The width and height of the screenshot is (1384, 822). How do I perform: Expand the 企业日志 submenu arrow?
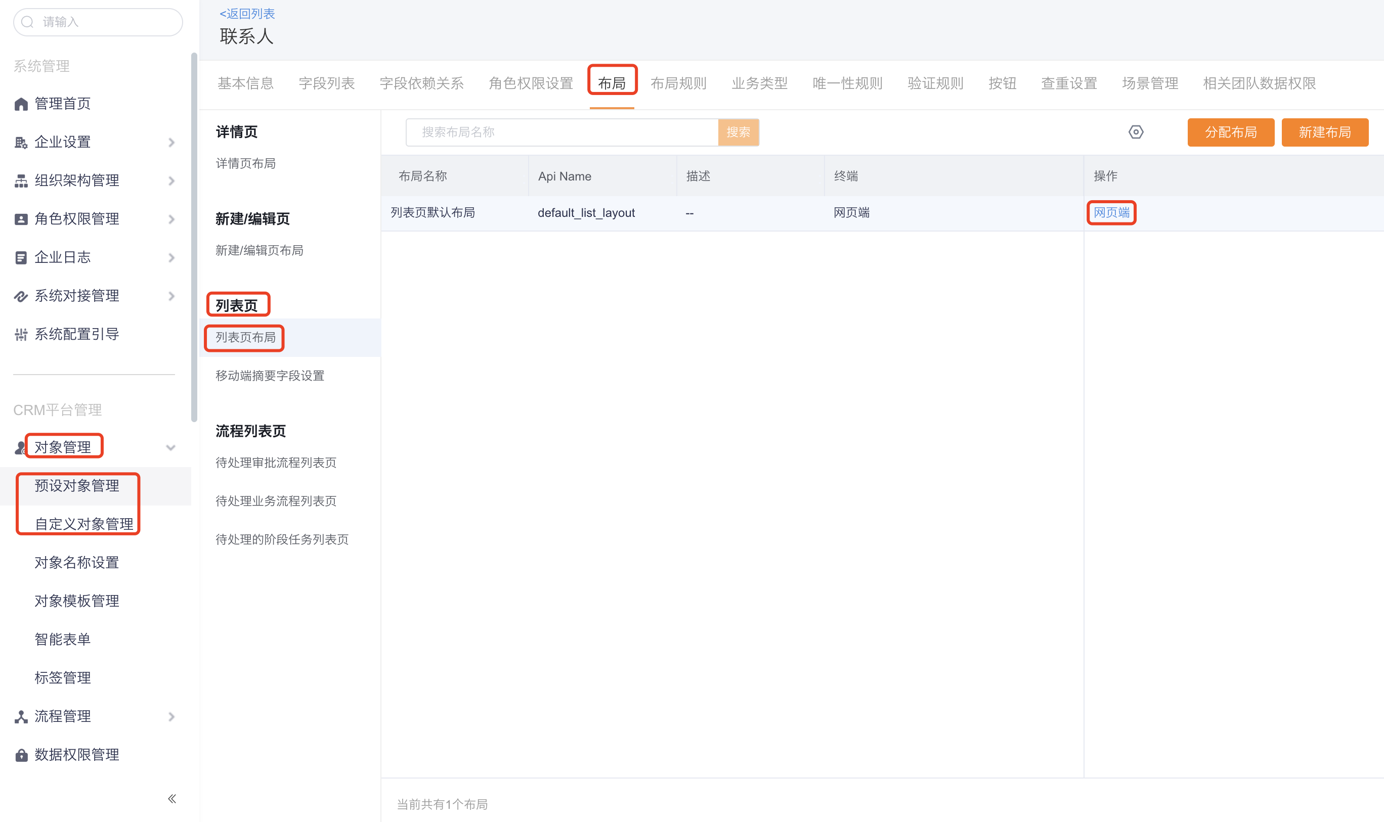click(x=171, y=257)
